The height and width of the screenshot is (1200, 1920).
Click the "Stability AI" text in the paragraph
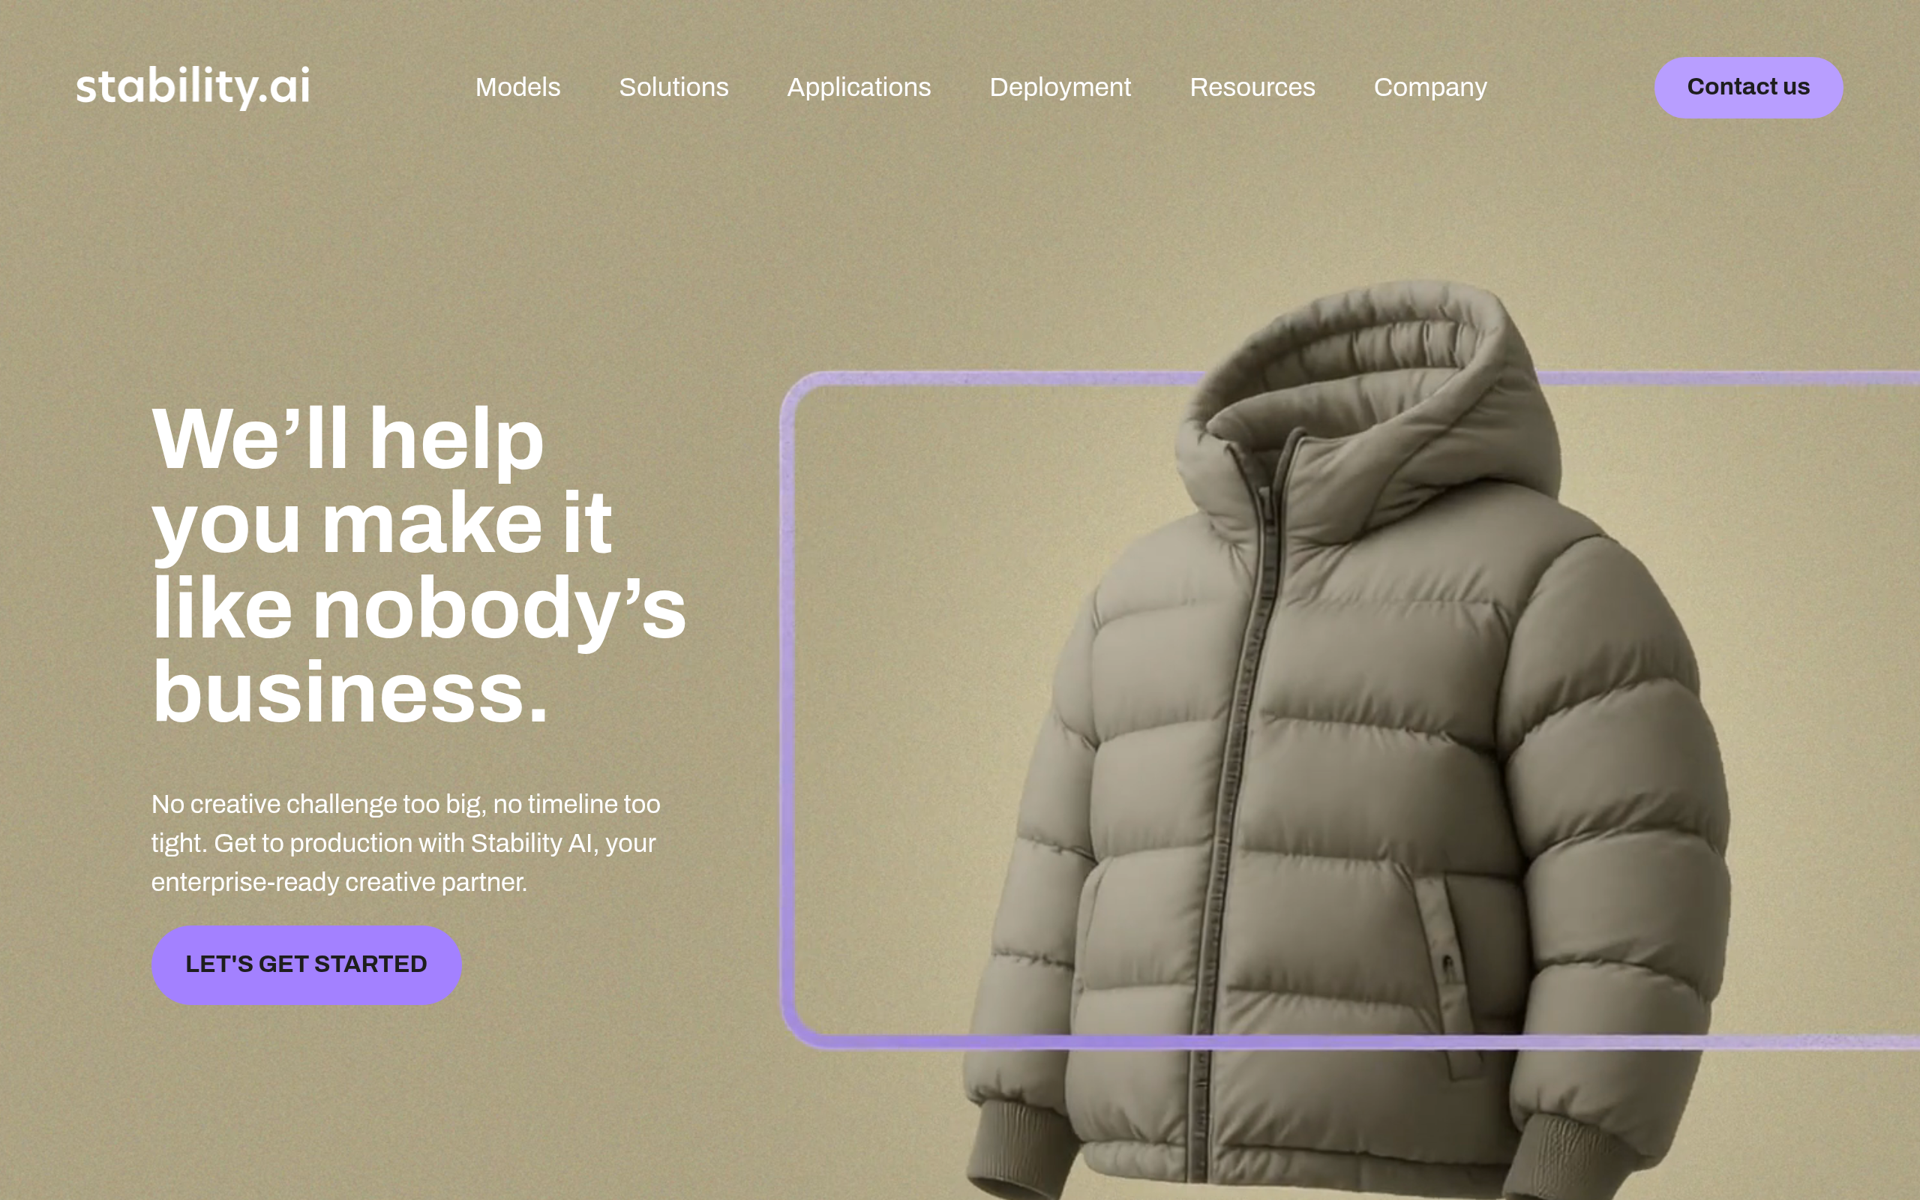[531, 843]
